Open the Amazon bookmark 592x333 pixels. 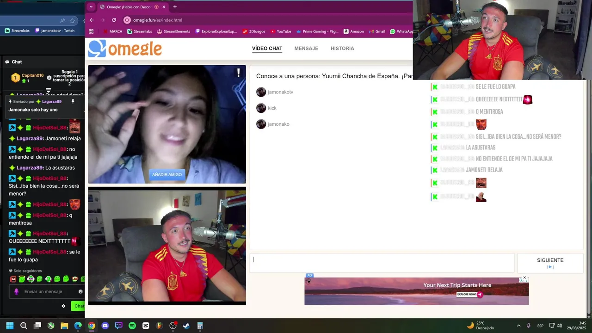[x=354, y=31]
